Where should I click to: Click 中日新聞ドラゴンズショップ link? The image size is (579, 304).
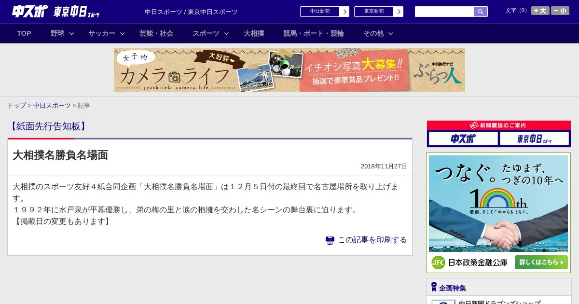click(499, 303)
